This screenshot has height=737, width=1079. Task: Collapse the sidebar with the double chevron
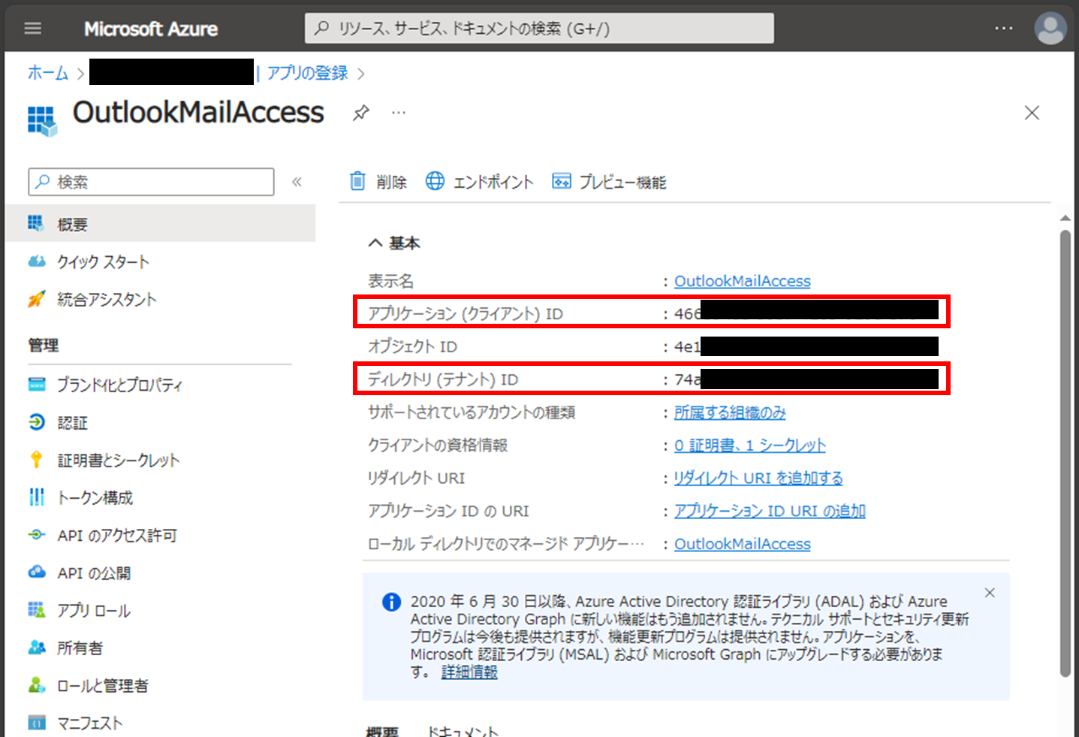pyautogui.click(x=297, y=182)
